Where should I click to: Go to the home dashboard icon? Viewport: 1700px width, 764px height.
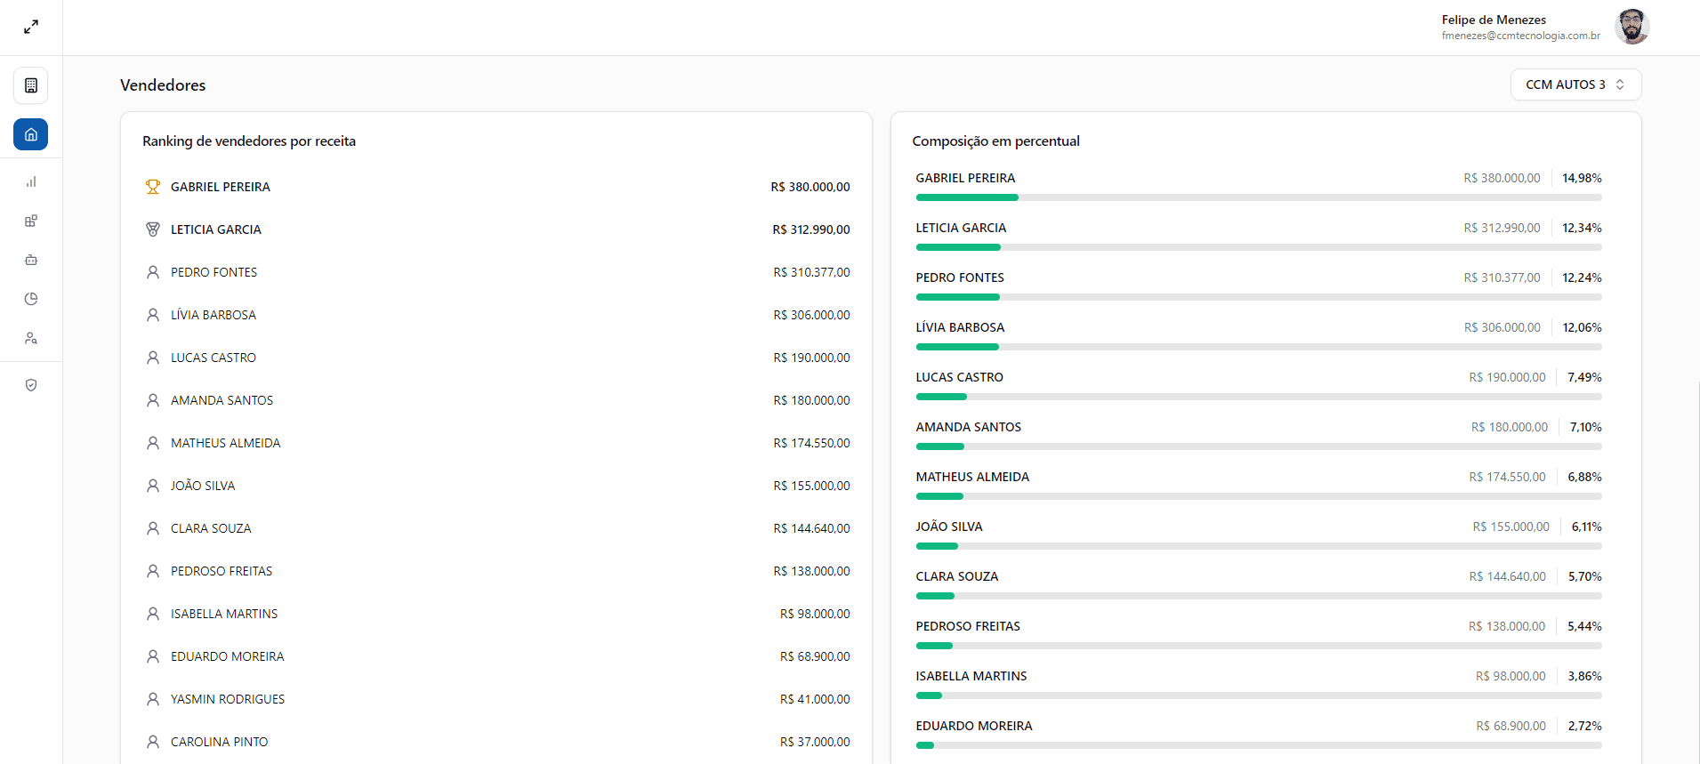click(x=31, y=134)
